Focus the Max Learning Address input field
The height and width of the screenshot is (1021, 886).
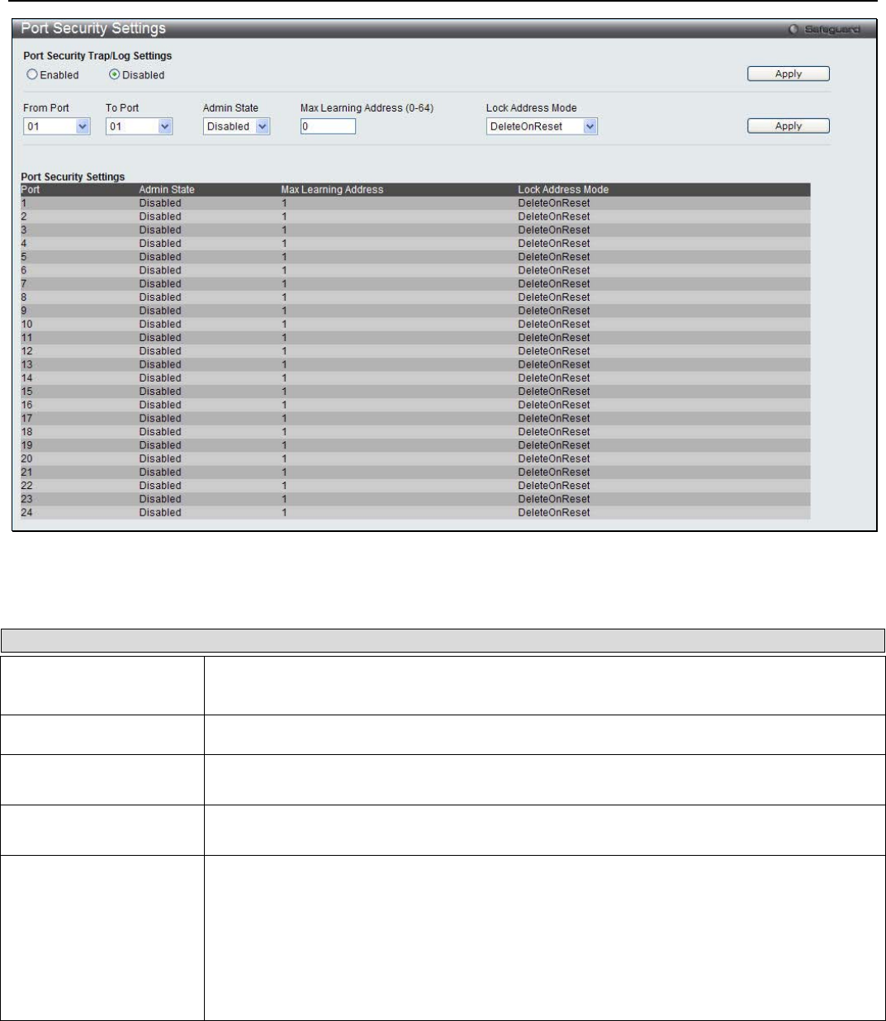point(328,126)
